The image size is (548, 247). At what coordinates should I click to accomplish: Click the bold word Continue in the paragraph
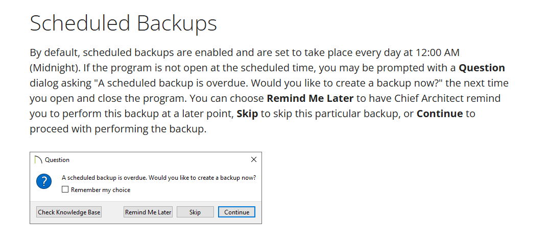pyautogui.click(x=440, y=114)
